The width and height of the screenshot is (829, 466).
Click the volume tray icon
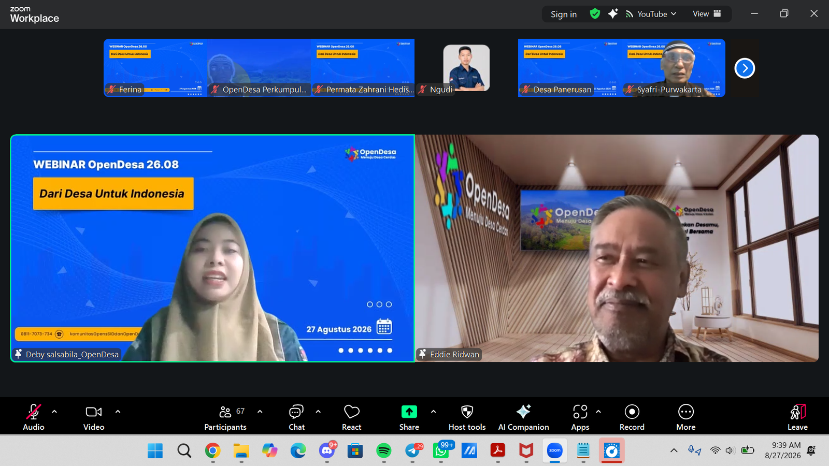731,450
